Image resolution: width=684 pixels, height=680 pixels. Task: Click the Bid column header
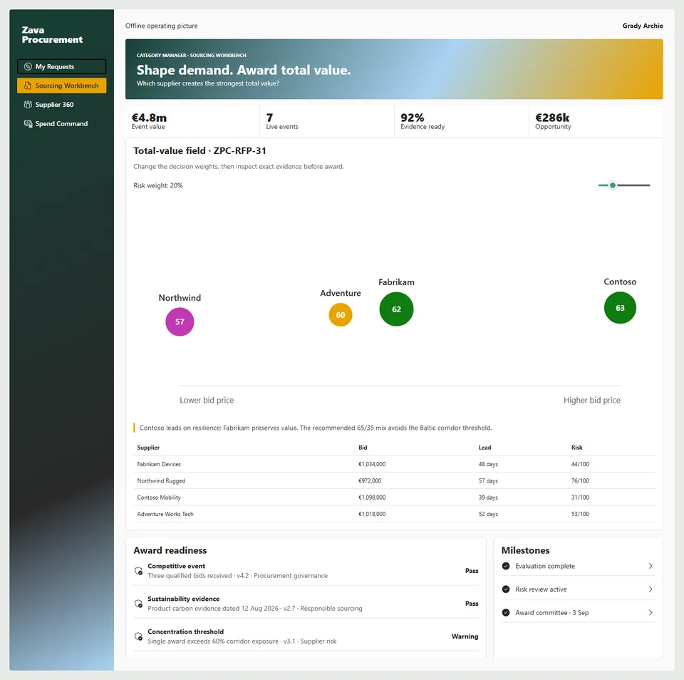point(363,448)
